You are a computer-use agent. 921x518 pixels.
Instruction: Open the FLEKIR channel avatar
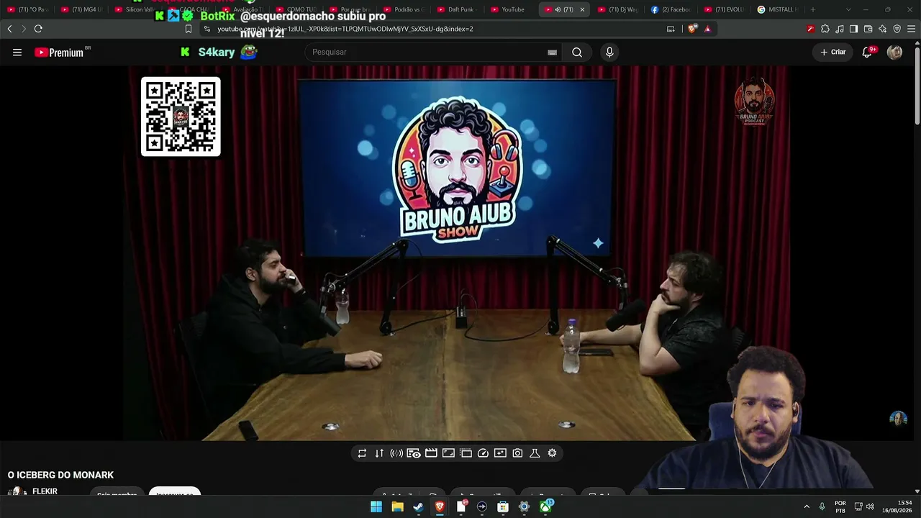click(17, 492)
